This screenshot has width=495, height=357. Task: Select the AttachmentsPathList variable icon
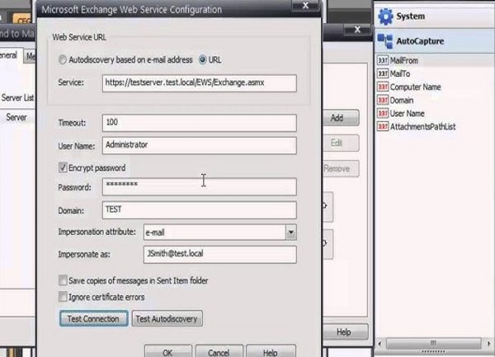(383, 126)
